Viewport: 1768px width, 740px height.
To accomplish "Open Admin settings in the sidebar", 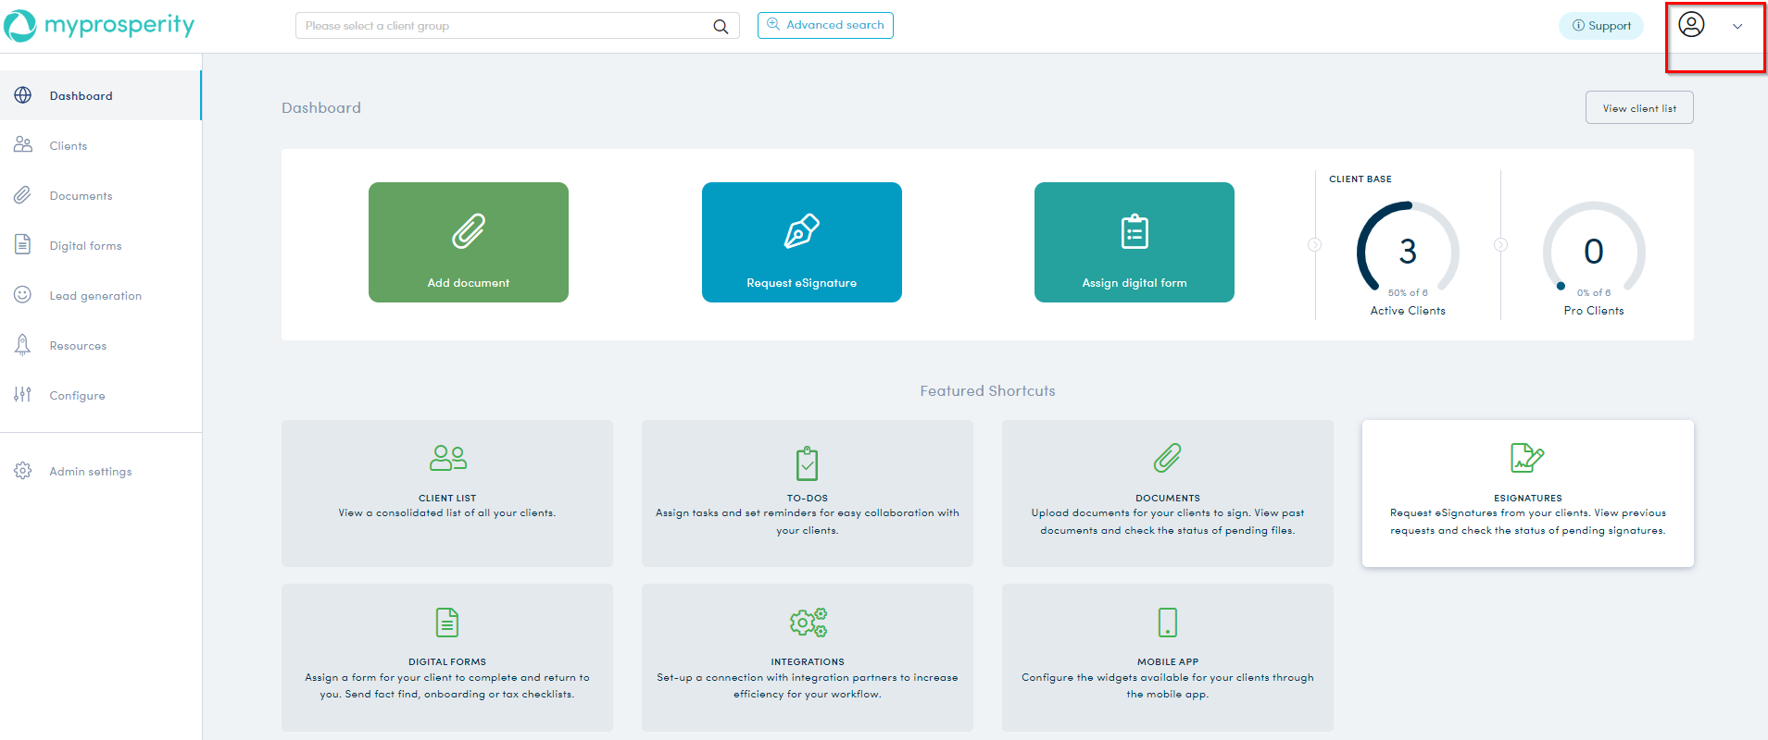I will pyautogui.click(x=90, y=472).
